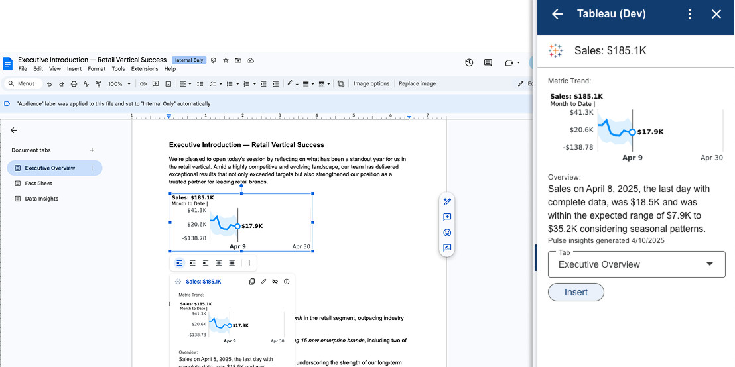Screen dimensions: 735x367
Task: Open the checklist dropdown arrow
Action: coord(220,84)
